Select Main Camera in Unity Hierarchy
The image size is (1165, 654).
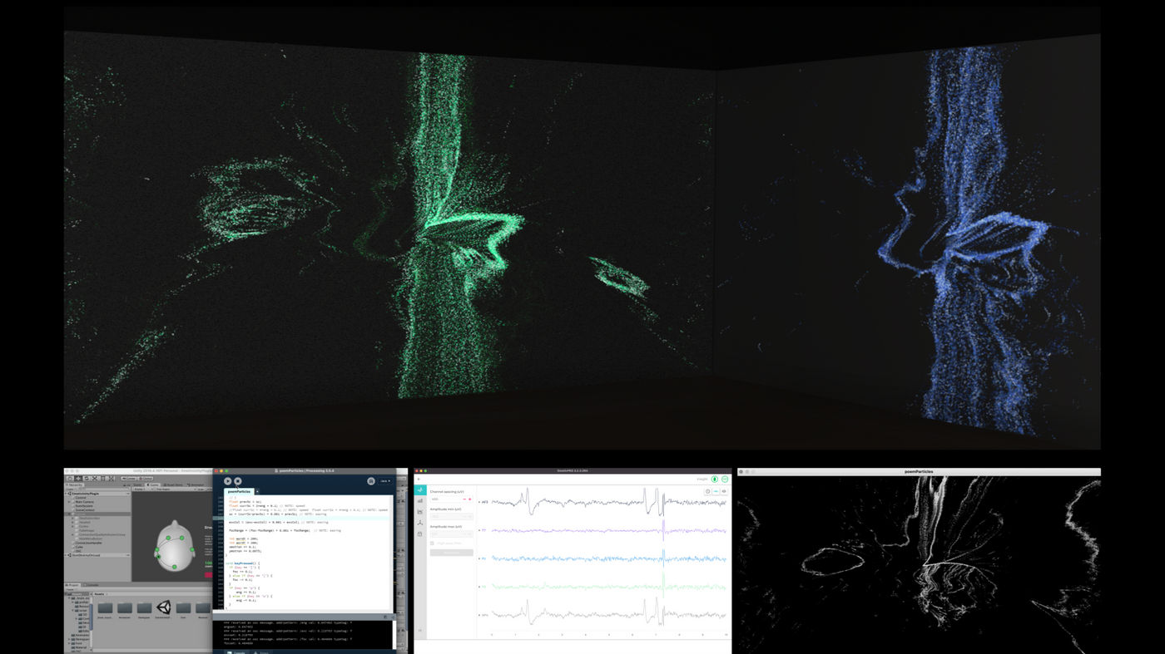tap(85, 502)
